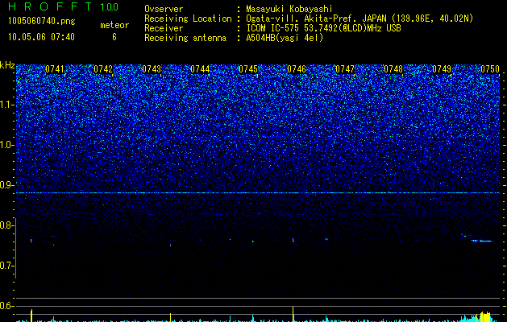507x322 pixels.
Task: Click the tall yellow intensity spike beneath 0746
Action: (x=293, y=314)
